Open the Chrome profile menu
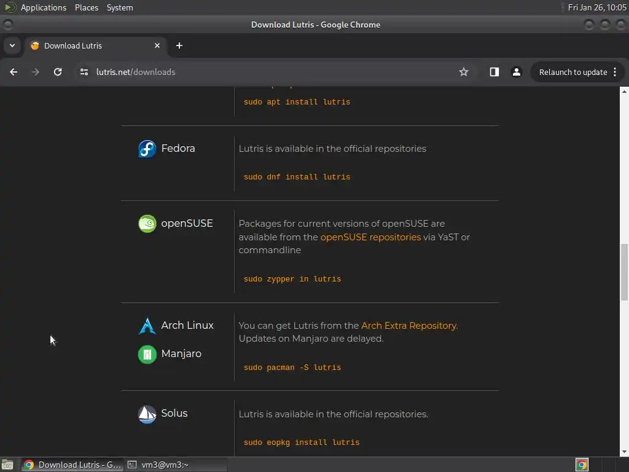Screen dimensions: 629x472 pos(516,72)
